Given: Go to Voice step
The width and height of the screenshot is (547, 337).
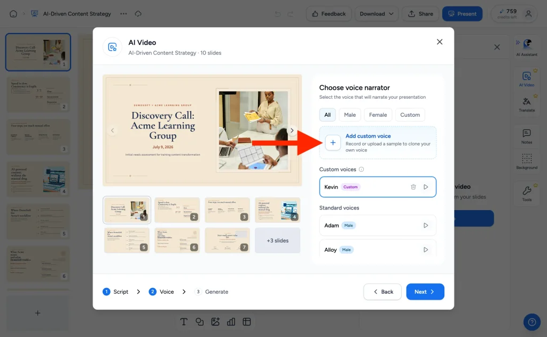Looking at the screenshot, I should [161, 292].
